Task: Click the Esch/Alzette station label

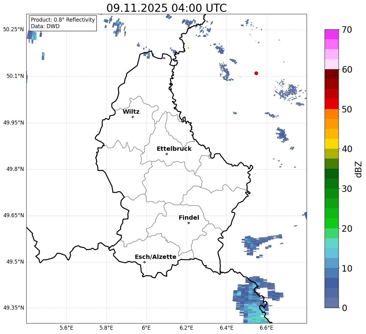Action: pos(156,257)
